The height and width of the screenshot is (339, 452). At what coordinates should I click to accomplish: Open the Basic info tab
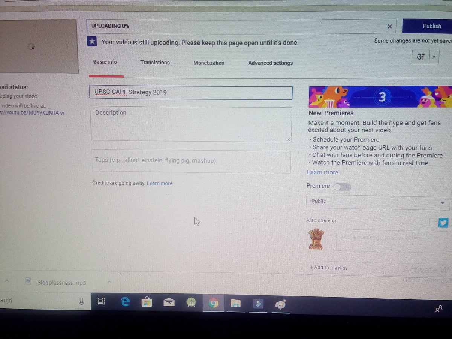coord(105,62)
